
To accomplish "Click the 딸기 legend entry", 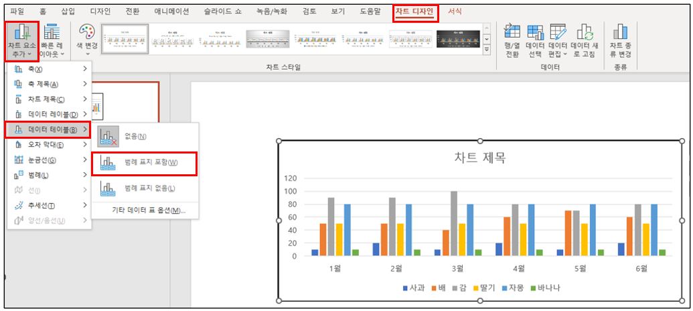I will pos(483,288).
